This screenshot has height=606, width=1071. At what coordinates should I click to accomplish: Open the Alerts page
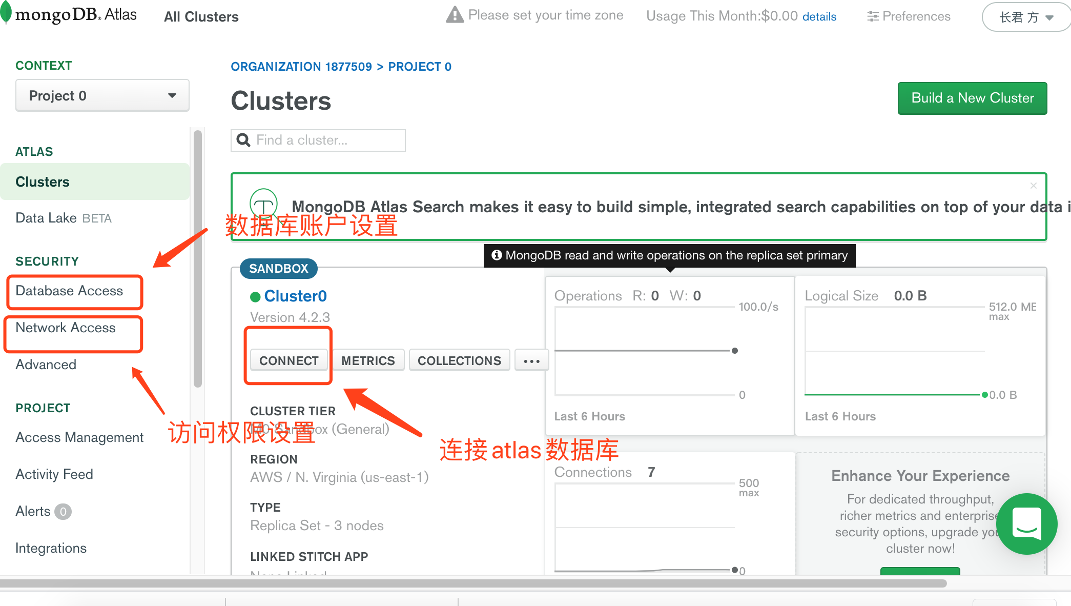click(33, 511)
